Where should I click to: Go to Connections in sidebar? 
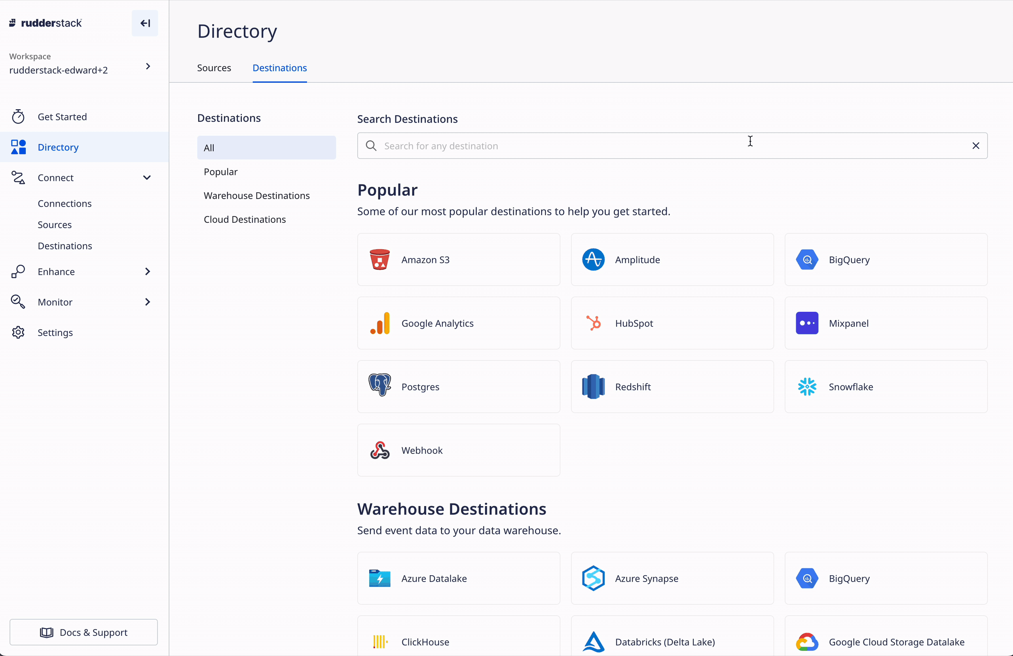(64, 203)
